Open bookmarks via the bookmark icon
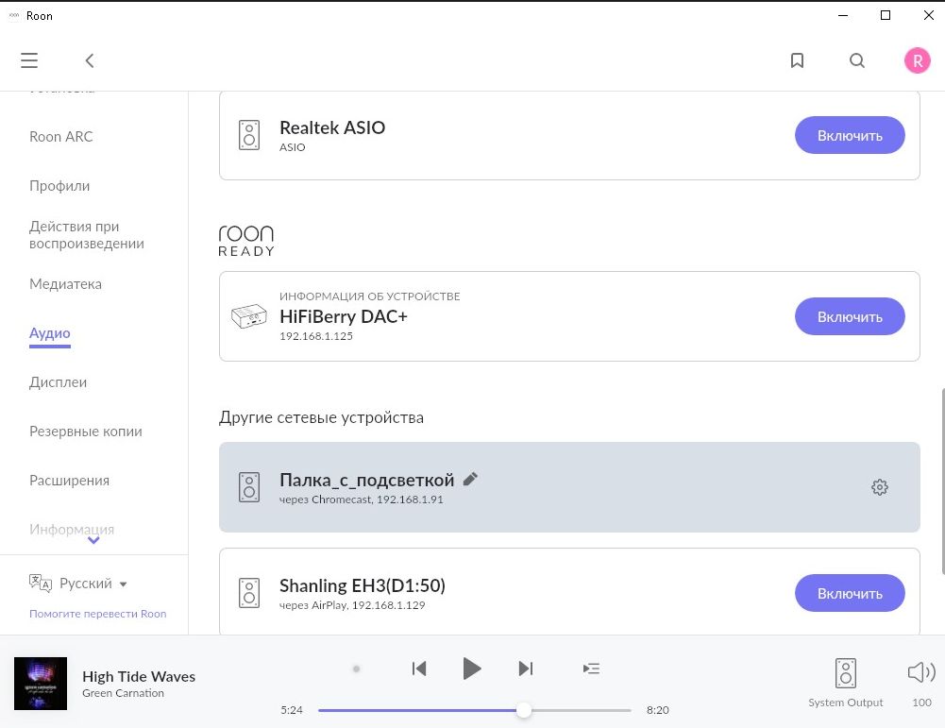This screenshot has width=945, height=728. 797,60
